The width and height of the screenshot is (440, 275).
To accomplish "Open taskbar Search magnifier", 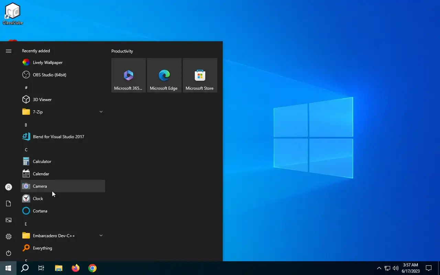I will [25, 268].
